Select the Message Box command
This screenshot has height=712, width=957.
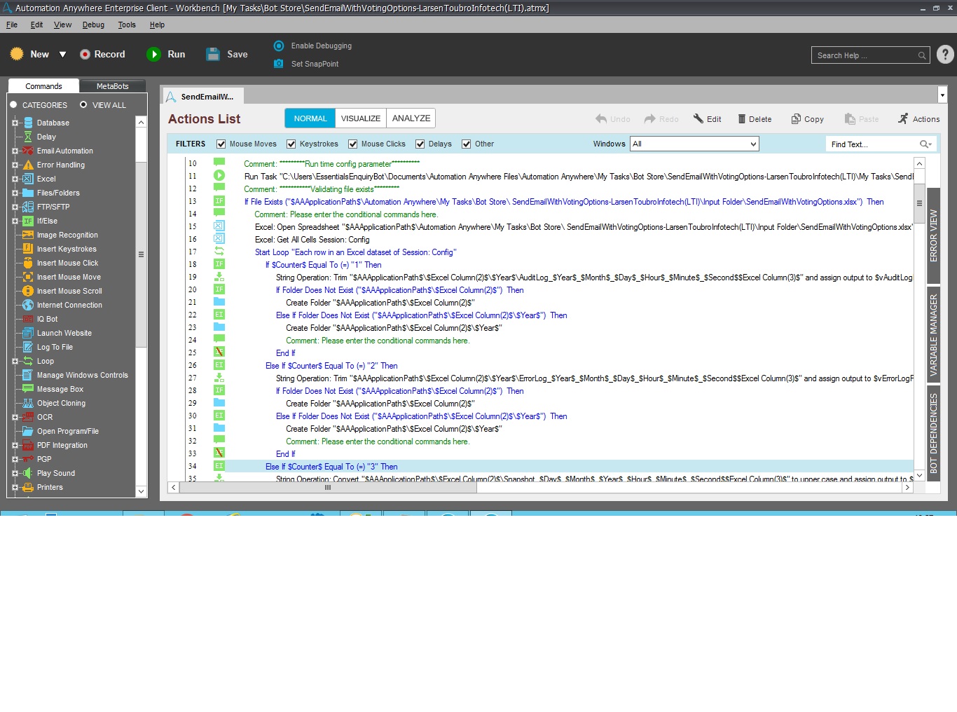pyautogui.click(x=60, y=389)
